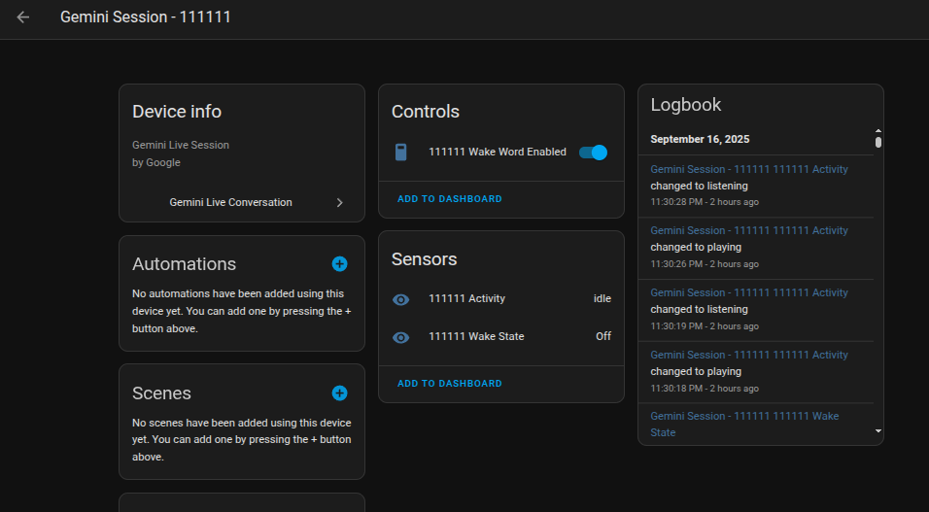The height and width of the screenshot is (512, 929).
Task: Open logbook entry from 11:30:18 PM
Action: tap(748, 355)
